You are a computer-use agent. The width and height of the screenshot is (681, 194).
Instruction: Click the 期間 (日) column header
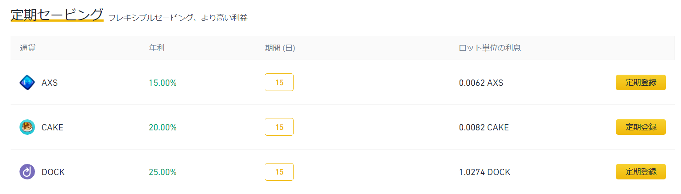coord(280,48)
